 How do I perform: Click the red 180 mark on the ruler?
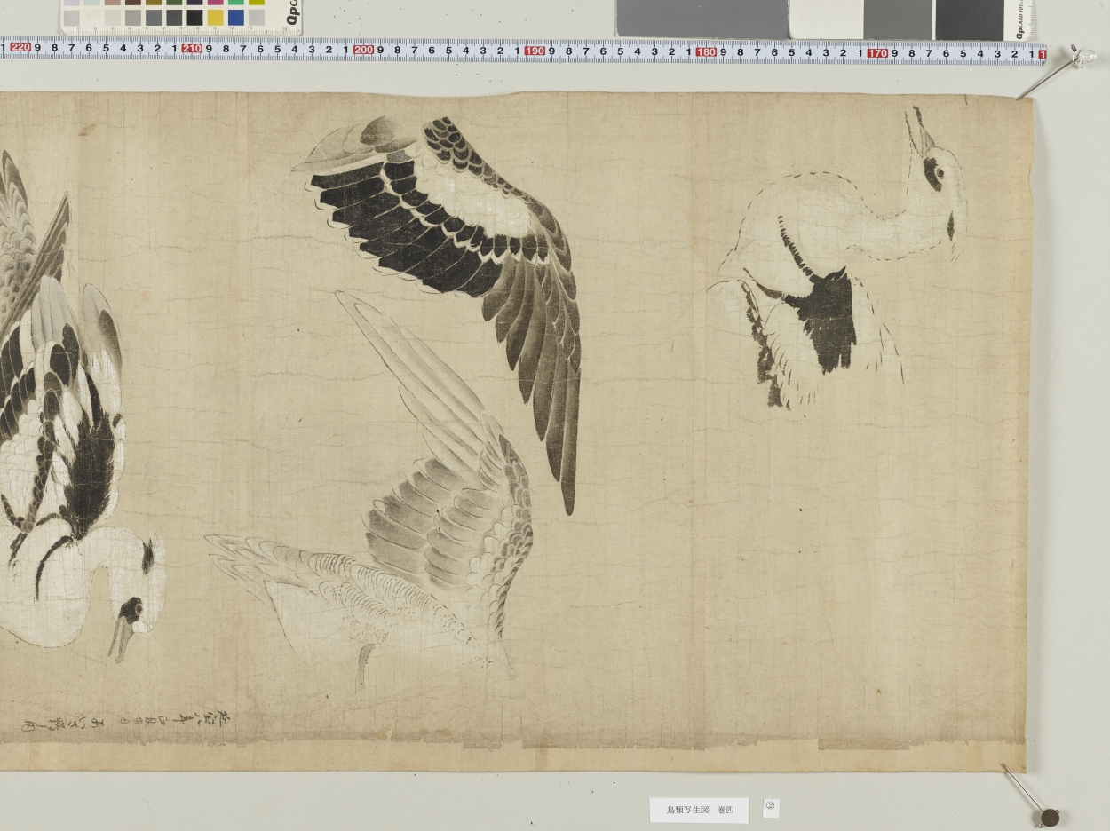point(706,51)
